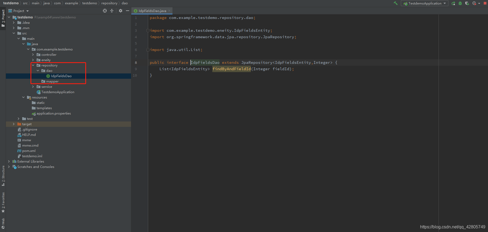Select TestdemoApplication class in the tree
The image size is (488, 232).
(58, 92)
